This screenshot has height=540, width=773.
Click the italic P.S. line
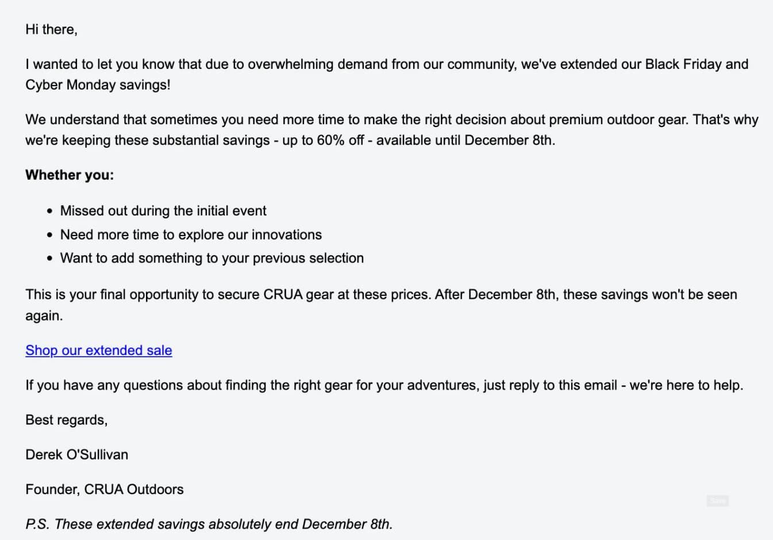(209, 524)
